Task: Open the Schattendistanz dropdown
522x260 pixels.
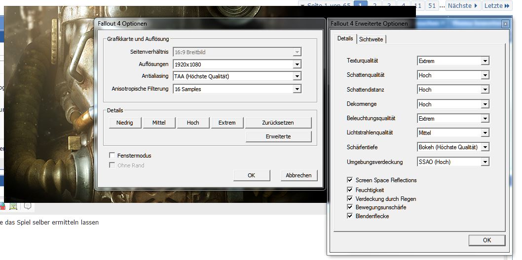Action: (x=453, y=90)
